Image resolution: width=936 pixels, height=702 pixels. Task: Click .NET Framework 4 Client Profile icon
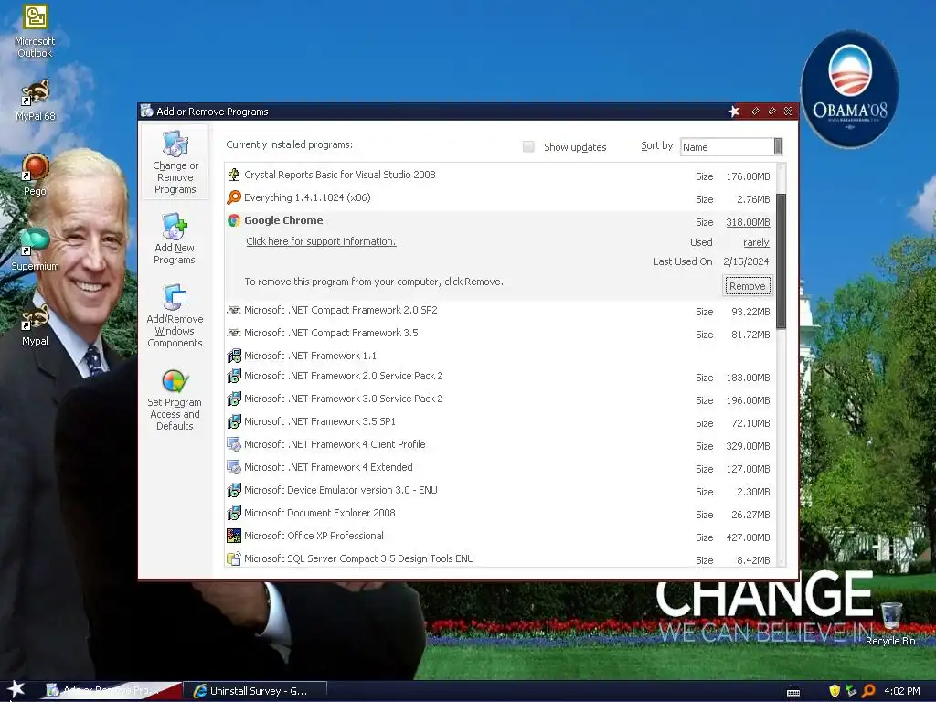pyautogui.click(x=233, y=445)
